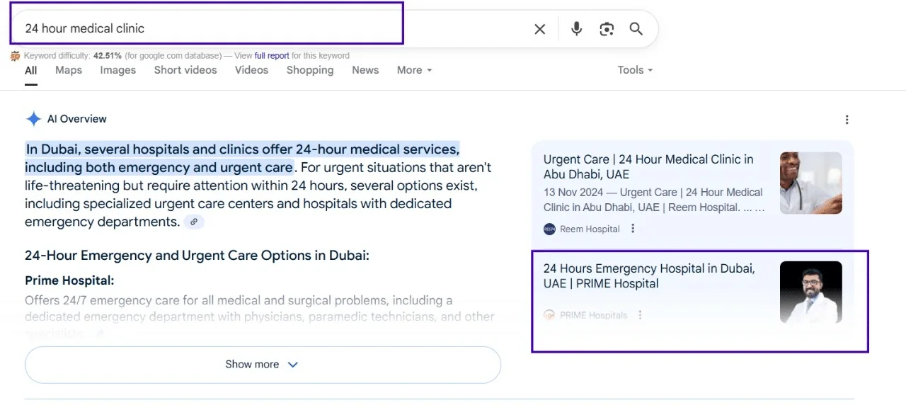Expand the More search filters dropdown
This screenshot has width=906, height=410.
[x=414, y=70]
